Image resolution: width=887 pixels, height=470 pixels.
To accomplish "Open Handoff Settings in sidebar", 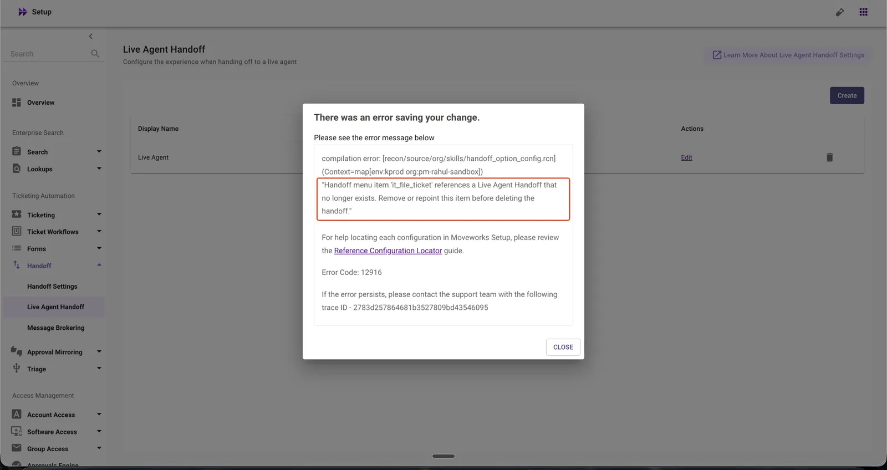I will (52, 287).
